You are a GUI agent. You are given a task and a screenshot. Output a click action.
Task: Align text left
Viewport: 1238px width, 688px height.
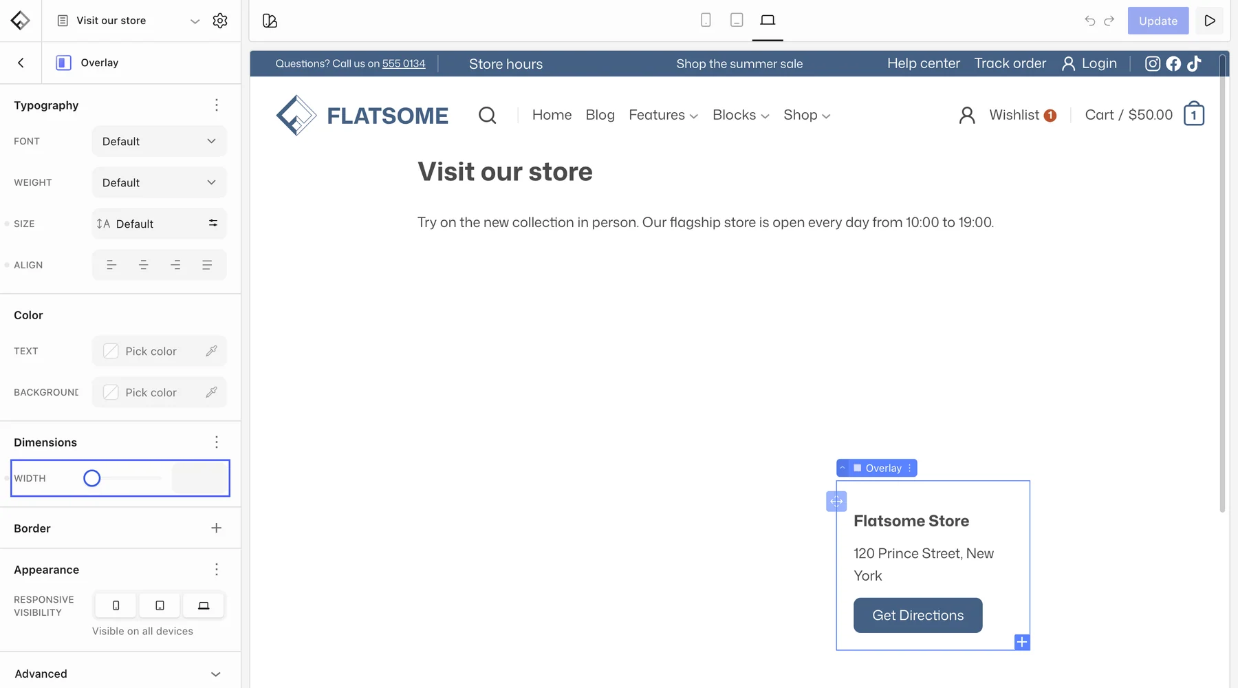pyautogui.click(x=111, y=265)
